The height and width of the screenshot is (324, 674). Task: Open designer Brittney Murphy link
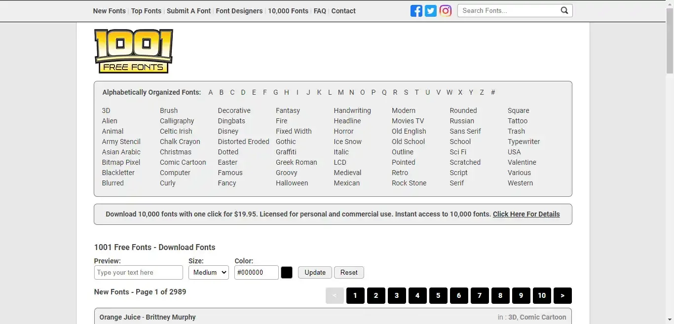pos(171,317)
